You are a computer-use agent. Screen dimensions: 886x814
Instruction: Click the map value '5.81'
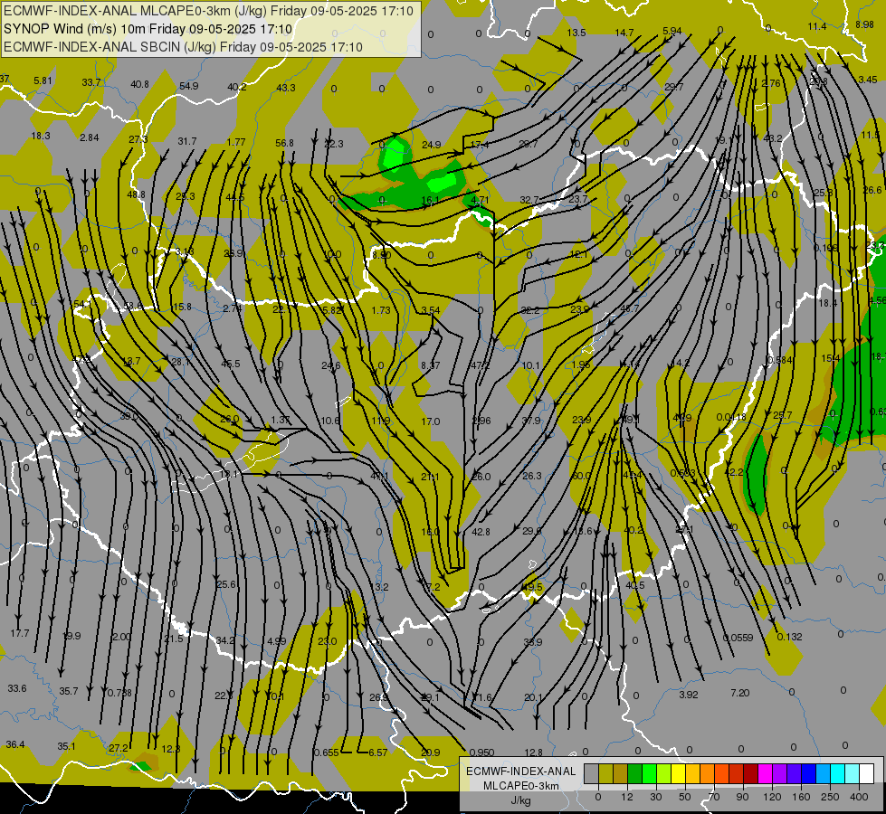pyautogui.click(x=43, y=80)
